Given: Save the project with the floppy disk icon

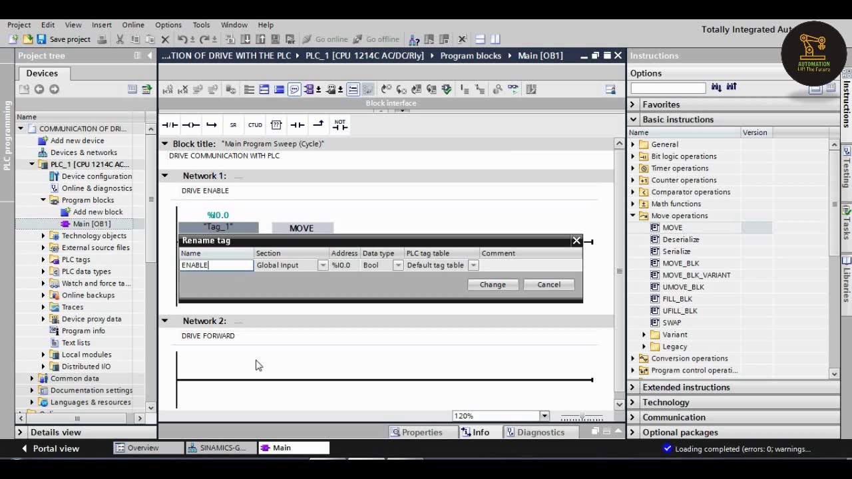Looking at the screenshot, I should 41,39.
